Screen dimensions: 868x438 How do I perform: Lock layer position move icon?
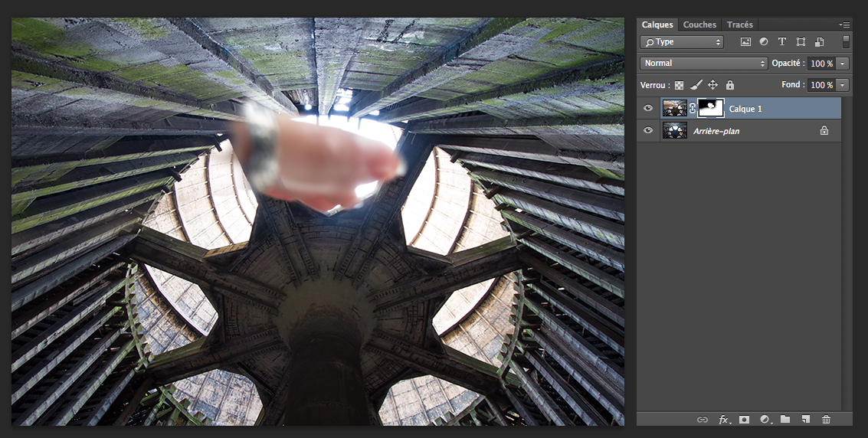(x=713, y=84)
